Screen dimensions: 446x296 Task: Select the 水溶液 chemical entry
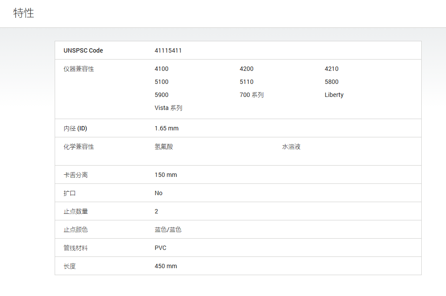(291, 147)
